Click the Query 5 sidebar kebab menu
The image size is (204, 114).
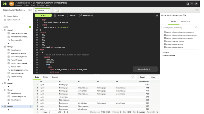point(31,106)
